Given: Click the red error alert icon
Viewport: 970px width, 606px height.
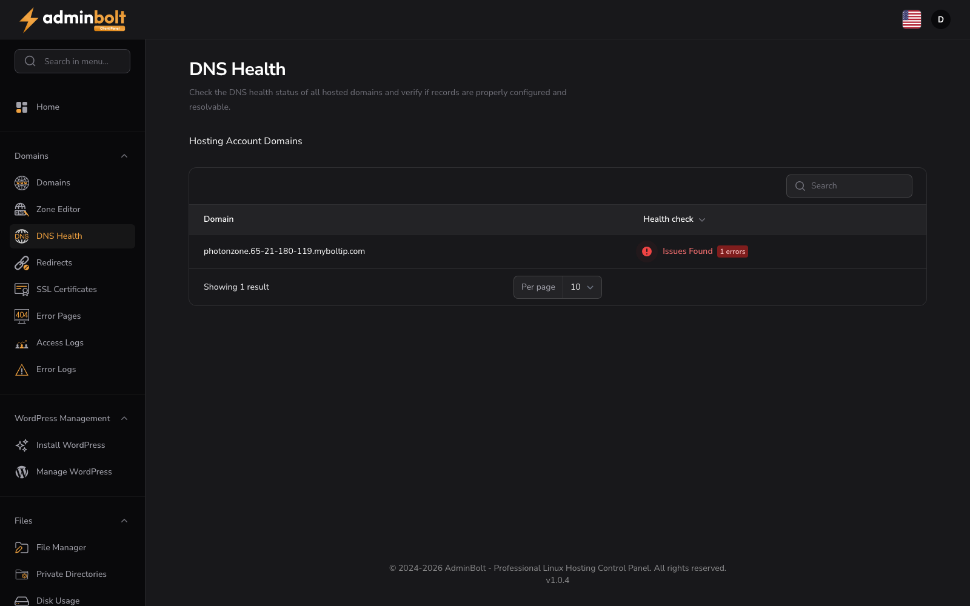Looking at the screenshot, I should (647, 251).
